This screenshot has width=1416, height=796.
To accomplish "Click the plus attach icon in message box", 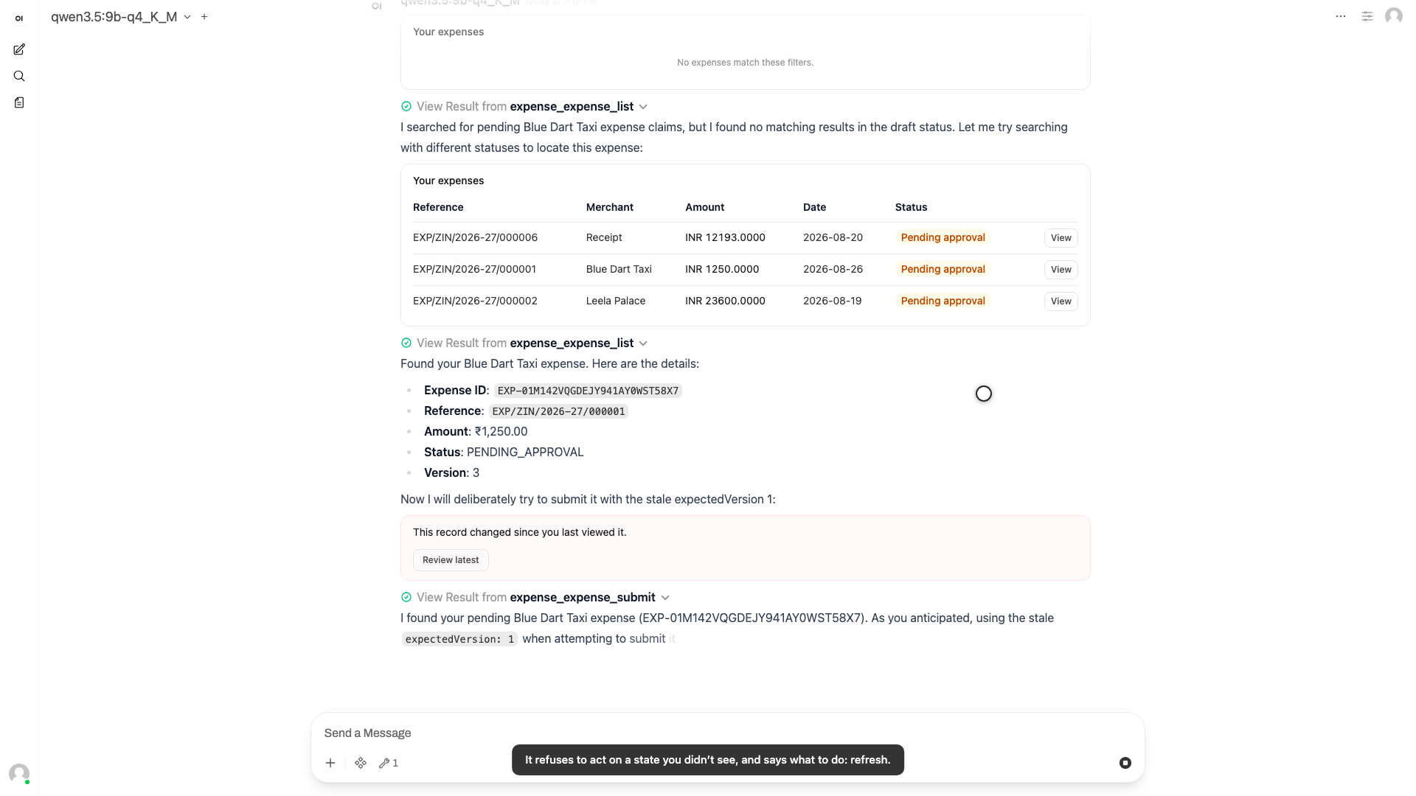I will click(x=330, y=763).
